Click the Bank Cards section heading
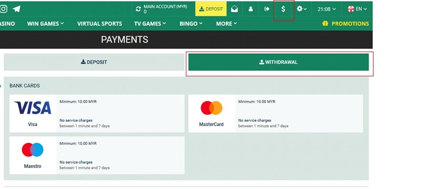The image size is (425, 189). [25, 85]
